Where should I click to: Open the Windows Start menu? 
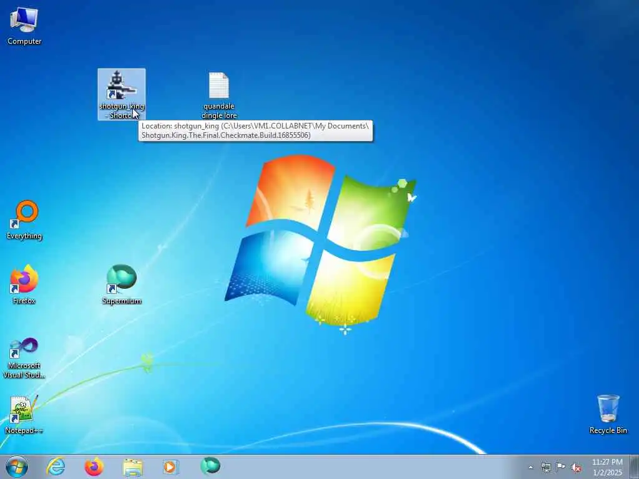pos(17,467)
